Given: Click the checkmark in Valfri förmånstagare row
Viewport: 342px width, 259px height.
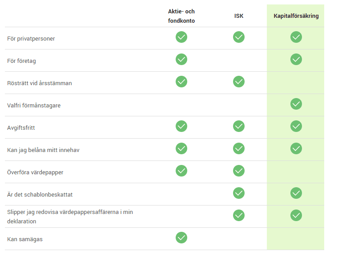Looking at the screenshot, I should (x=296, y=104).
